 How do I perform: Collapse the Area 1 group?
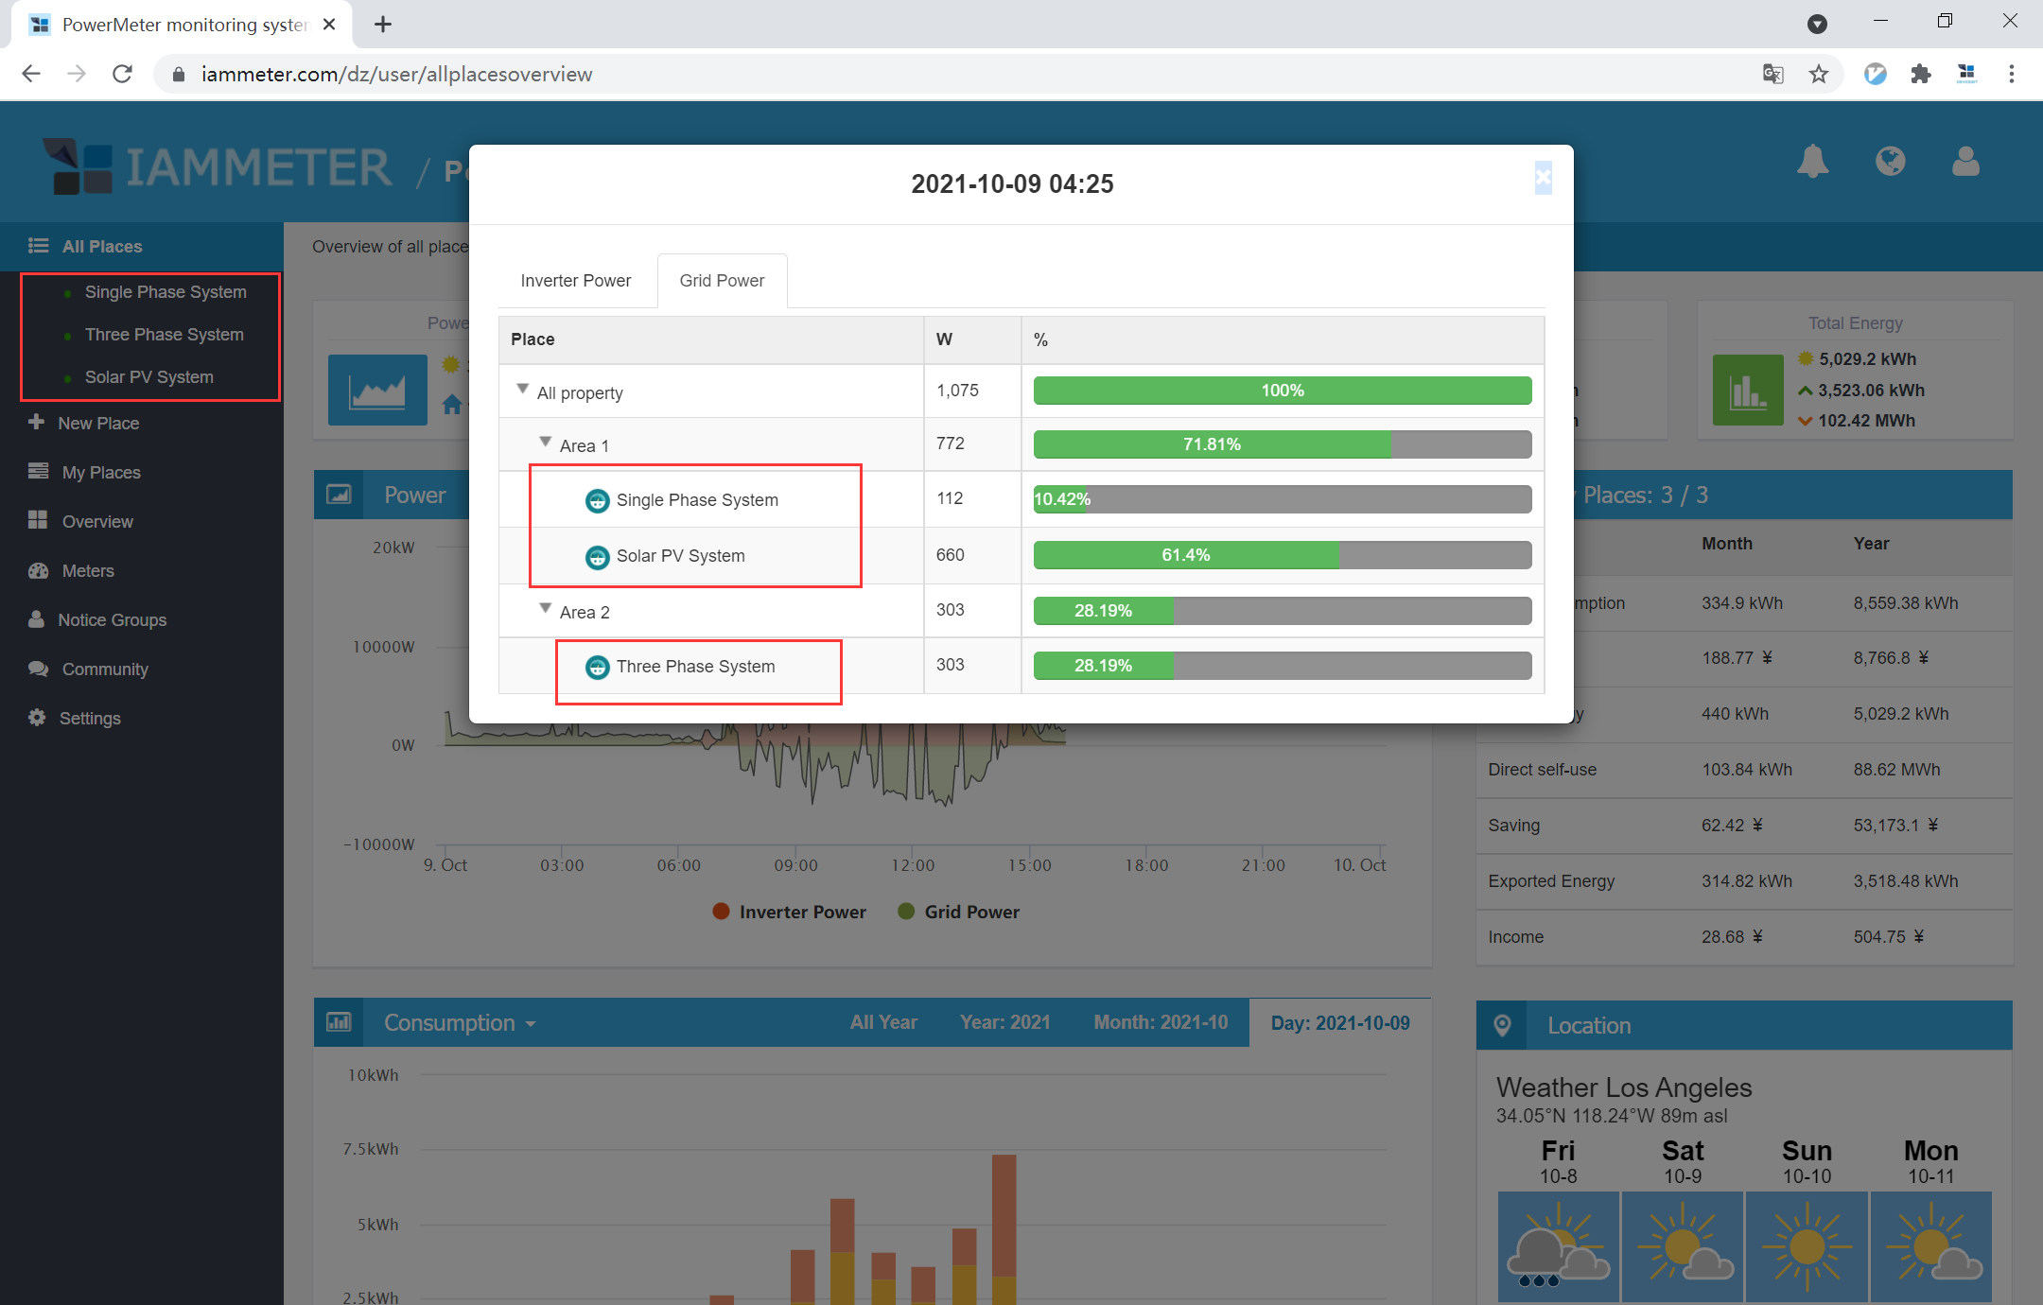(x=546, y=442)
